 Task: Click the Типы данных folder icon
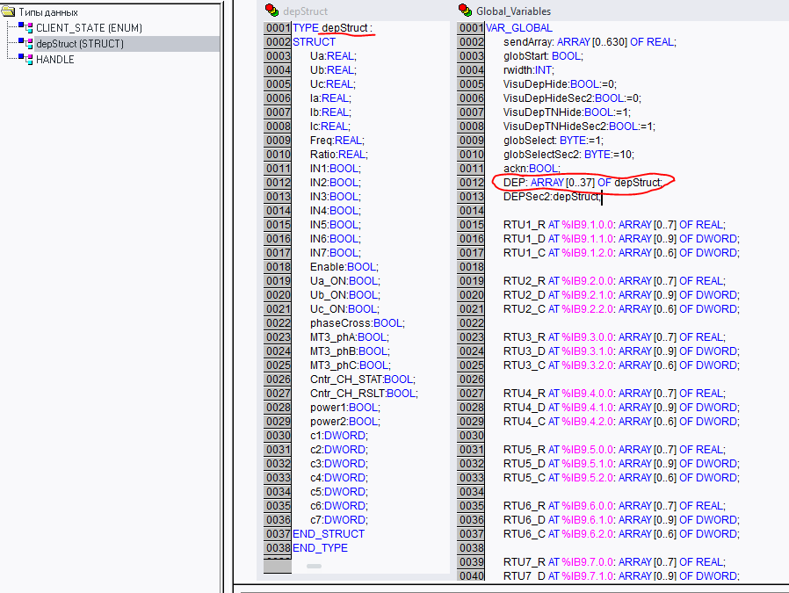pos(9,11)
